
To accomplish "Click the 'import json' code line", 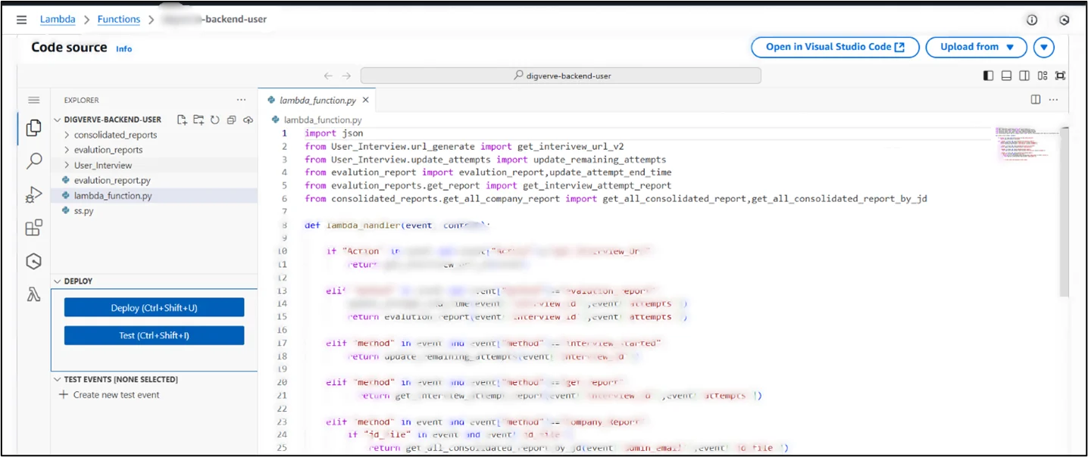I will point(334,133).
